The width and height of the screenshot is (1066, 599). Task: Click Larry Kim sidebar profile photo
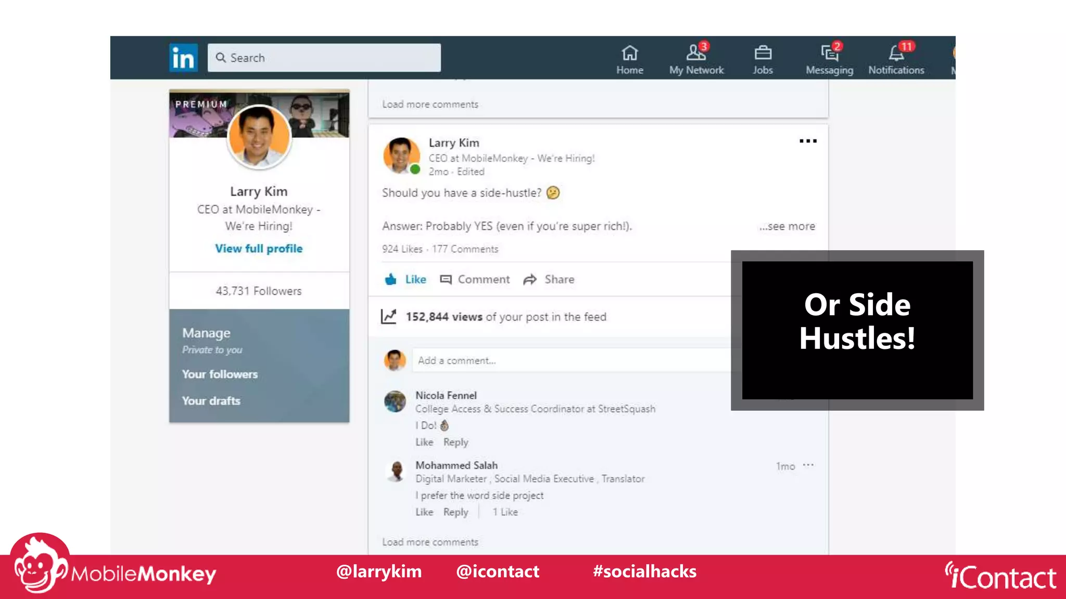[x=259, y=137]
